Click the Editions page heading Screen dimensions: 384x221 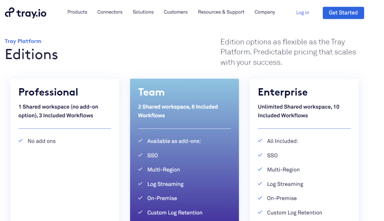[x=31, y=54]
